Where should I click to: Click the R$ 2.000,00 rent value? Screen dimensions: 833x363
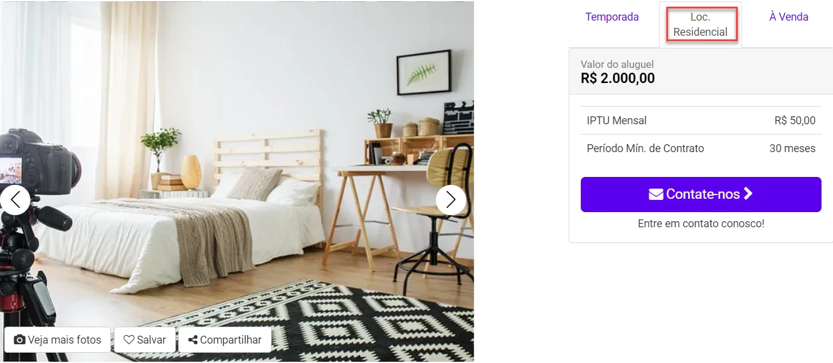click(618, 78)
